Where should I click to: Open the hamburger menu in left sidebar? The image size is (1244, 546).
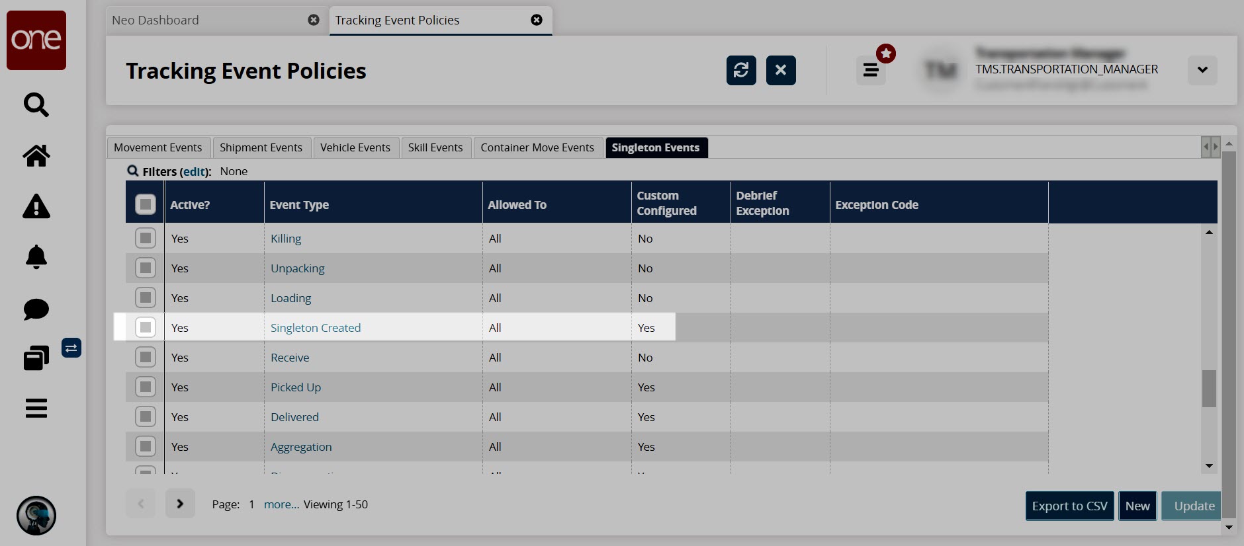pos(36,409)
